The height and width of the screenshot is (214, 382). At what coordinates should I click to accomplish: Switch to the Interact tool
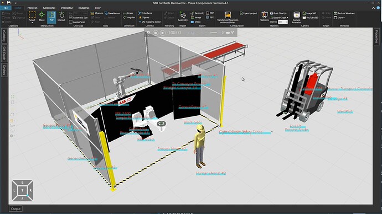click(61, 17)
